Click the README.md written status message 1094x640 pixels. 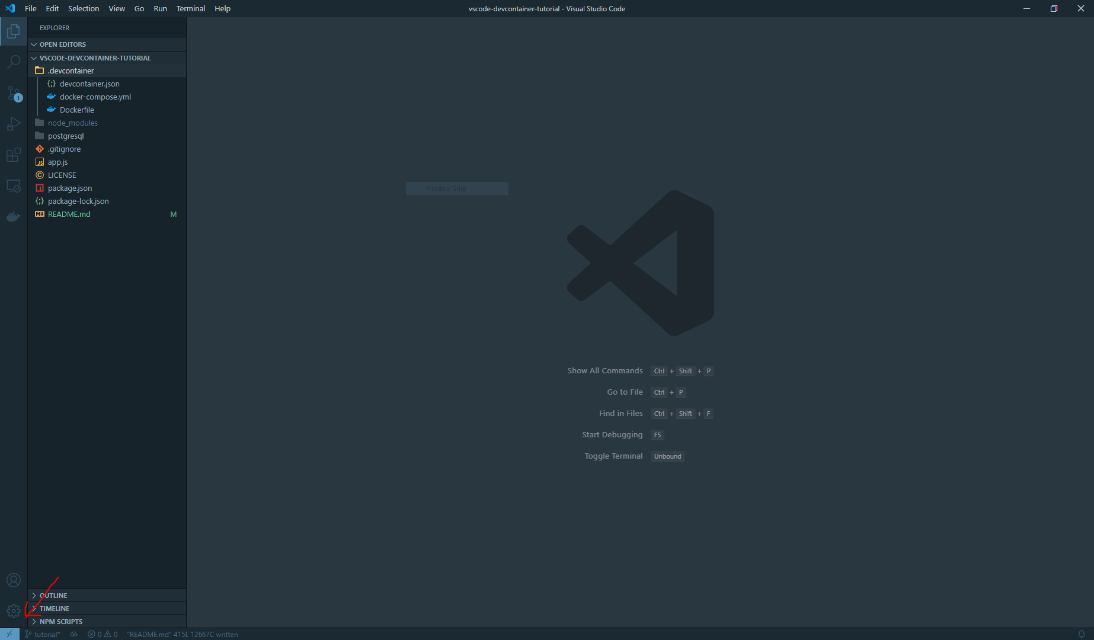(x=183, y=634)
